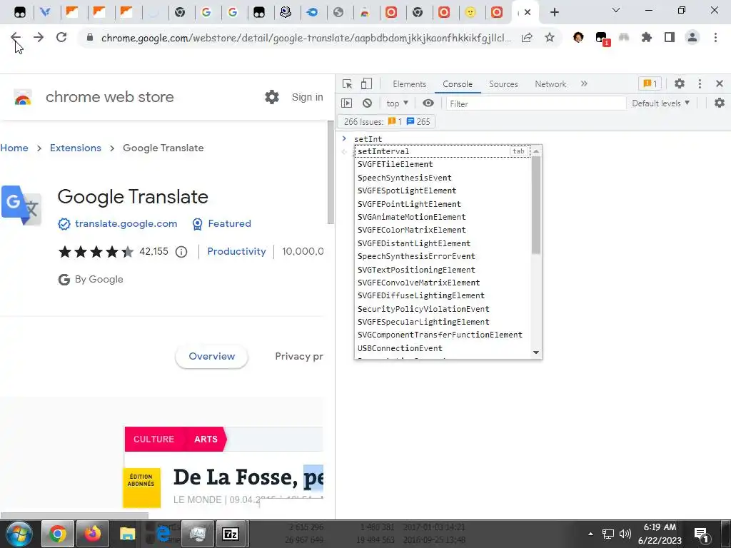Click the browser back arrow
This screenshot has height=548, width=731.
click(x=16, y=37)
